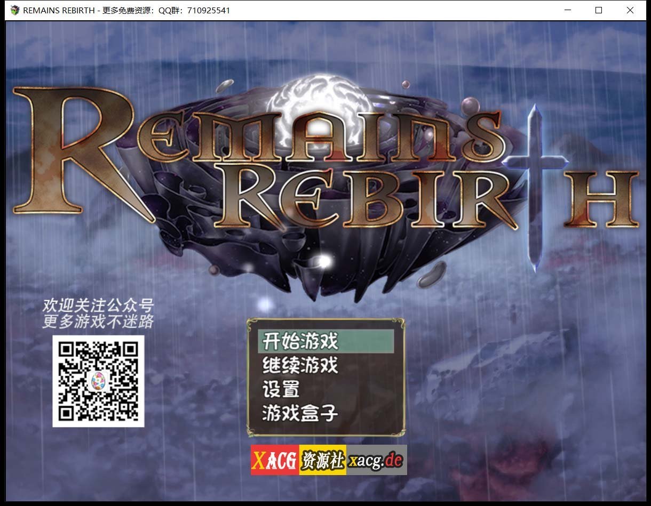Click the 欢迎关注公众号 text
Screen dimensions: 651x506
[97, 306]
